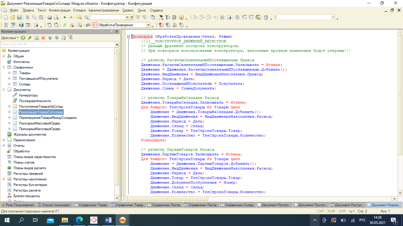Create a new document from the toolbar

tap(6, 17)
